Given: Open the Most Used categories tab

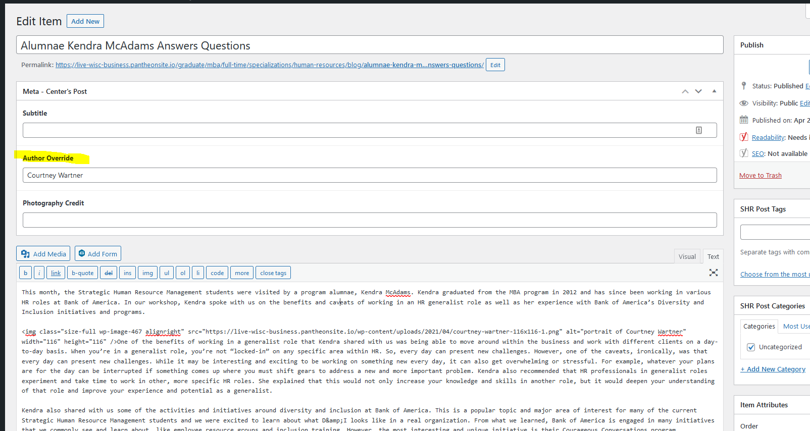Looking at the screenshot, I should [796, 327].
